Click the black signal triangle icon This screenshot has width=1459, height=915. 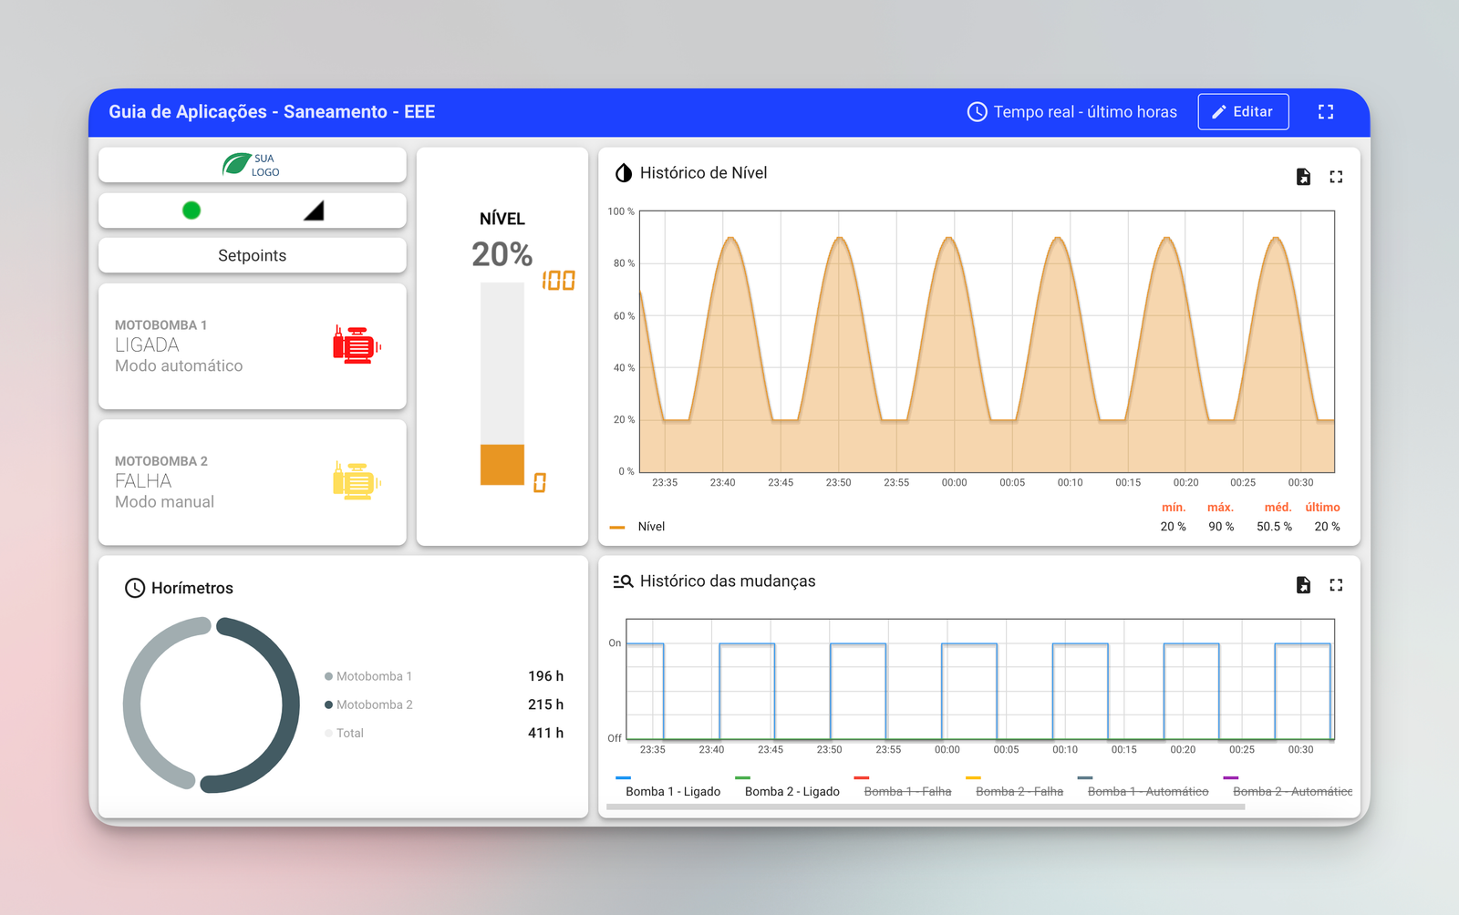click(314, 211)
